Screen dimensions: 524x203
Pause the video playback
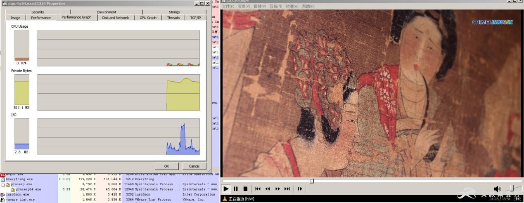click(236, 189)
